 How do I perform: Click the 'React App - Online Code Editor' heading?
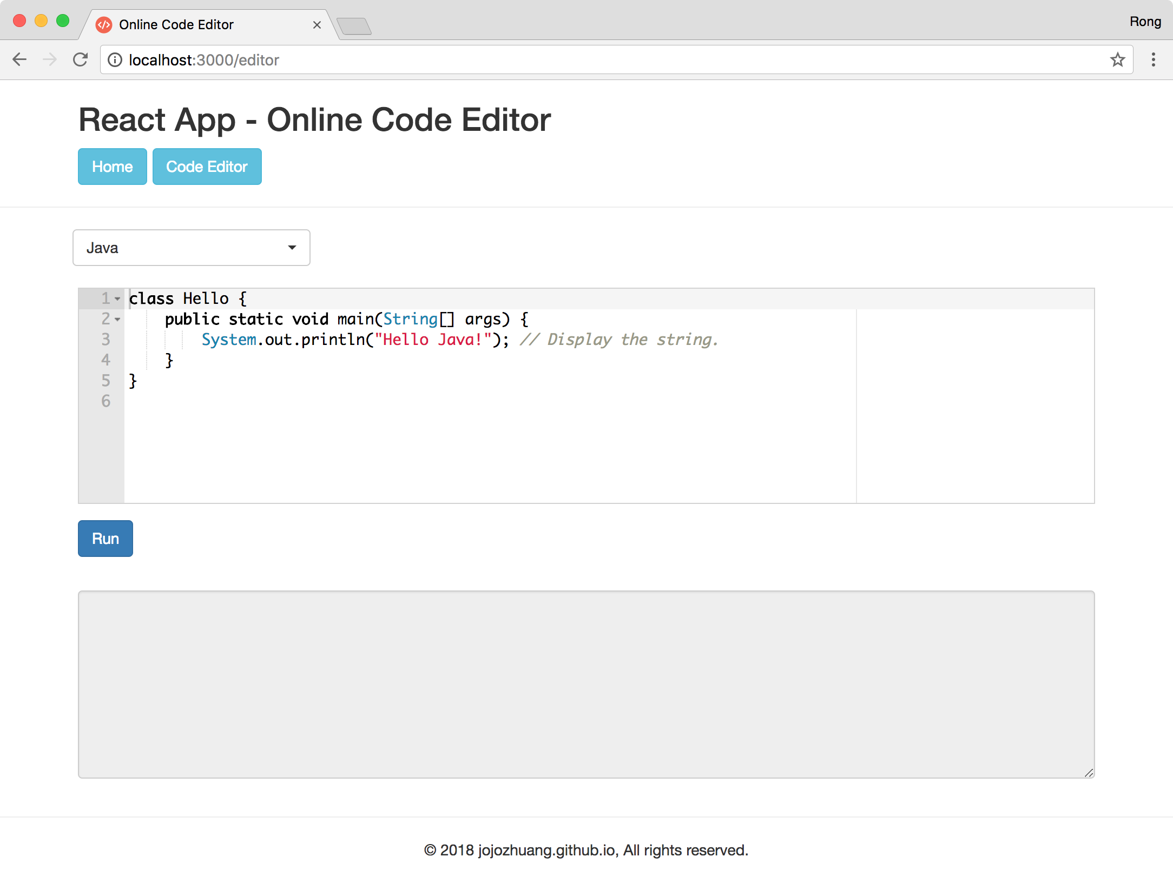pos(315,119)
